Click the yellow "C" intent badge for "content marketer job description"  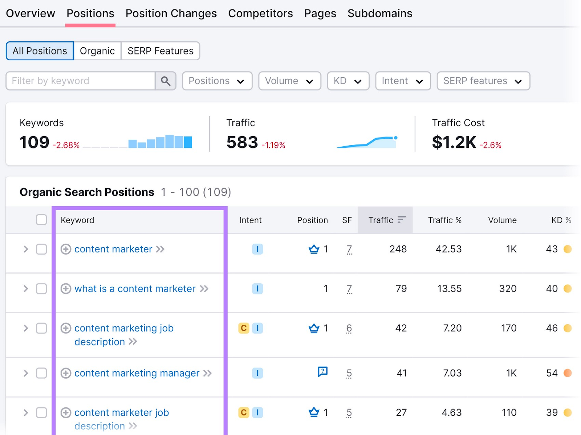point(244,412)
